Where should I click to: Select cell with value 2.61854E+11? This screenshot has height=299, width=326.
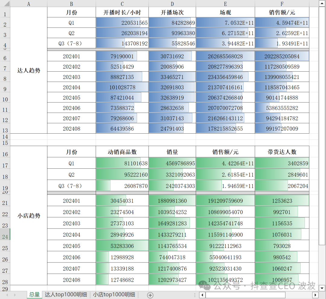click(225, 174)
